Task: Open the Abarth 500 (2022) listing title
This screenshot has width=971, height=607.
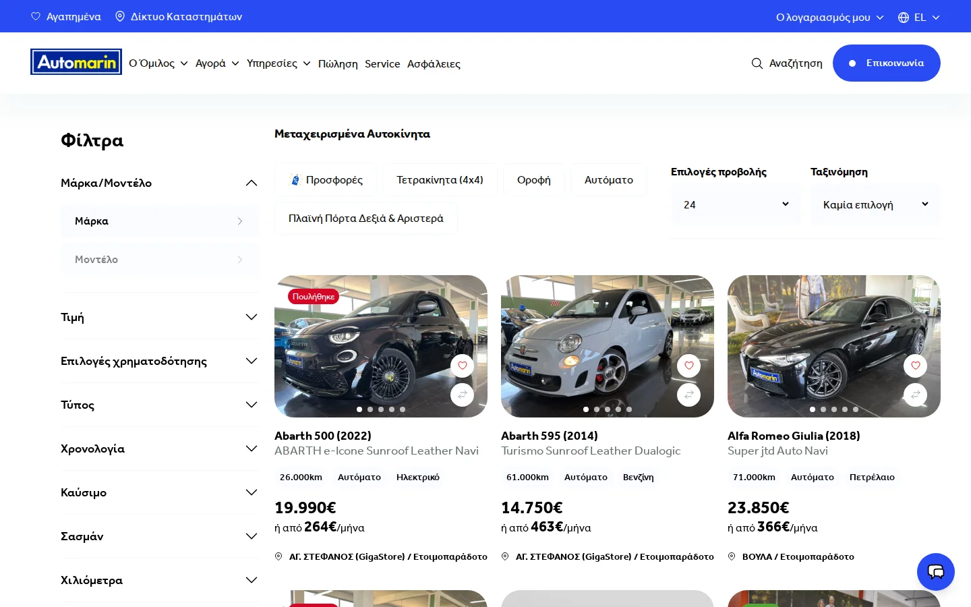Action: pos(323,436)
